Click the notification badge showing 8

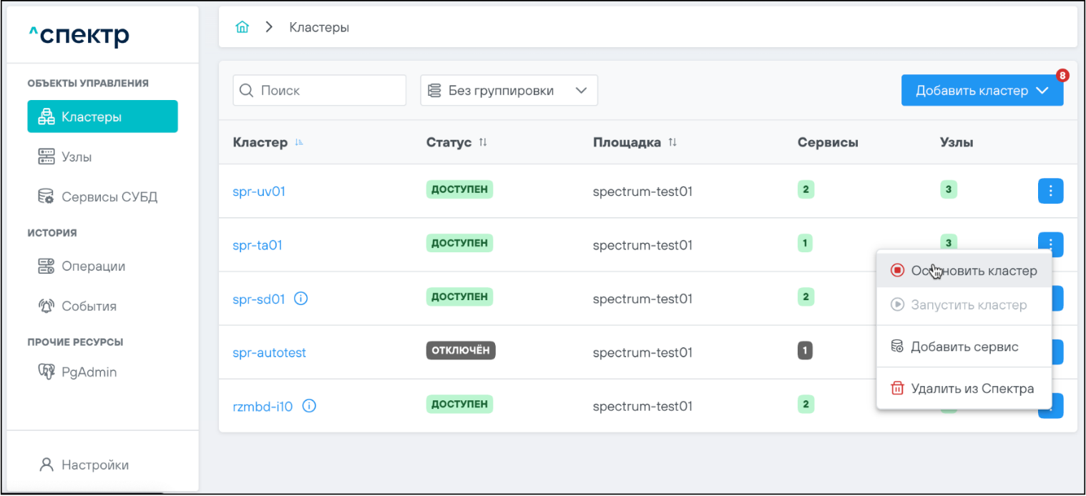(1062, 75)
